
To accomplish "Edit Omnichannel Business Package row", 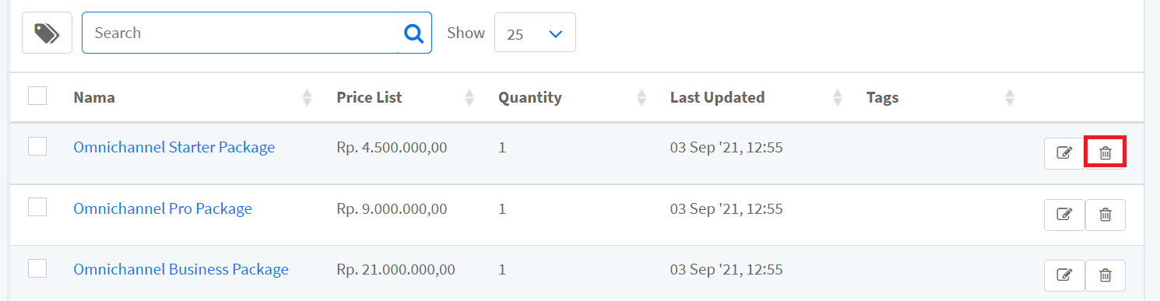I will pos(1064,275).
